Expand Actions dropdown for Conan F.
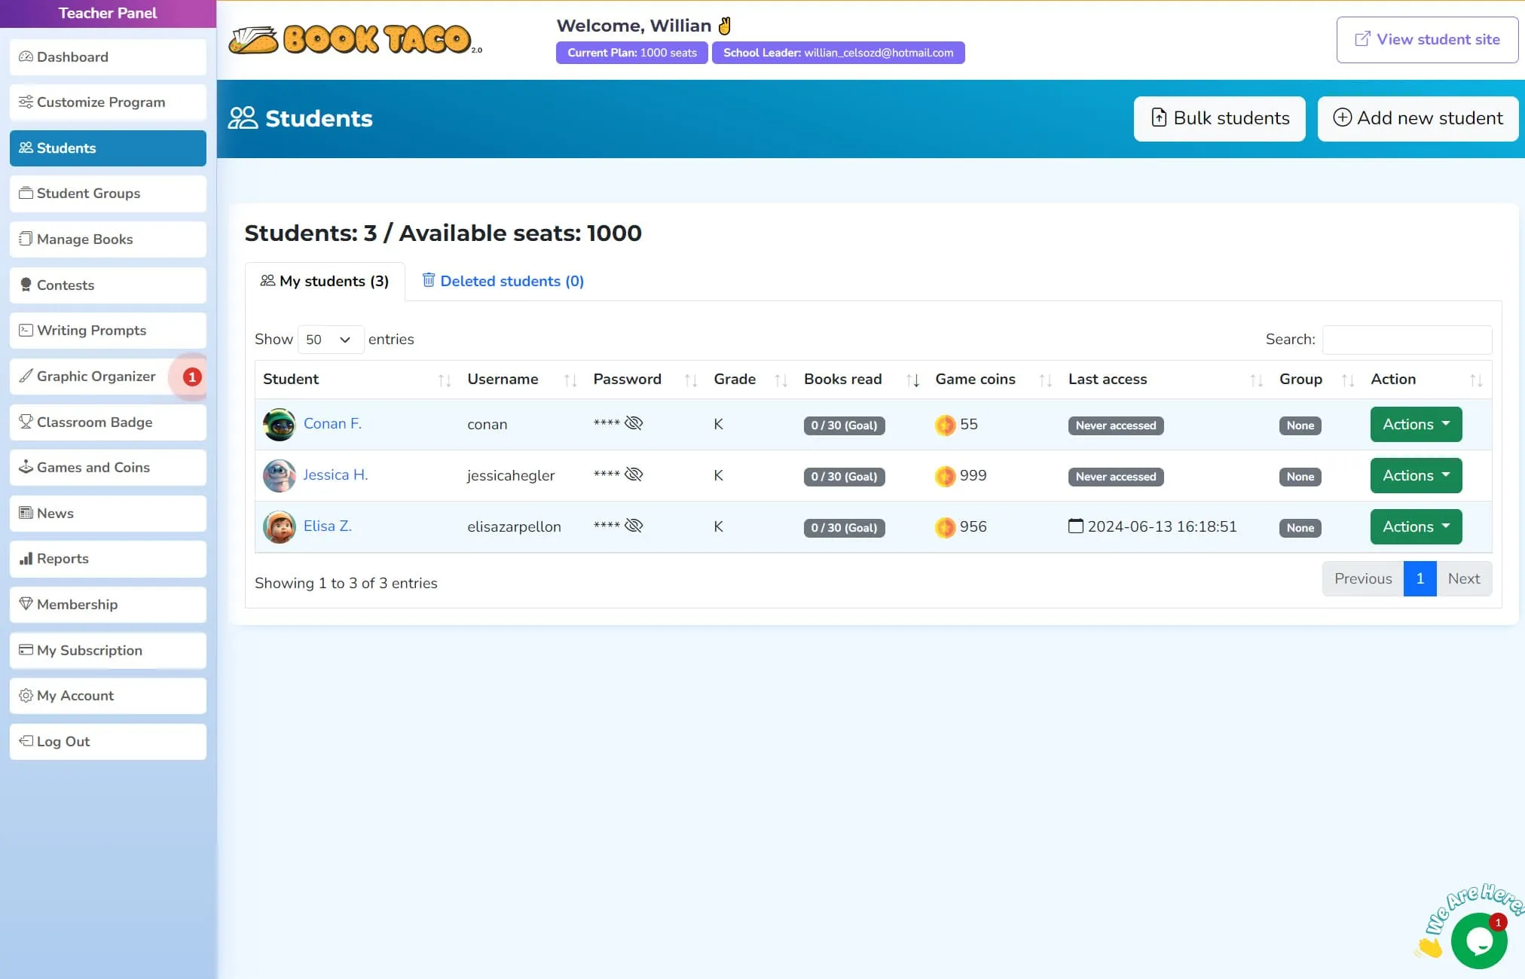This screenshot has width=1525, height=979. [1416, 425]
